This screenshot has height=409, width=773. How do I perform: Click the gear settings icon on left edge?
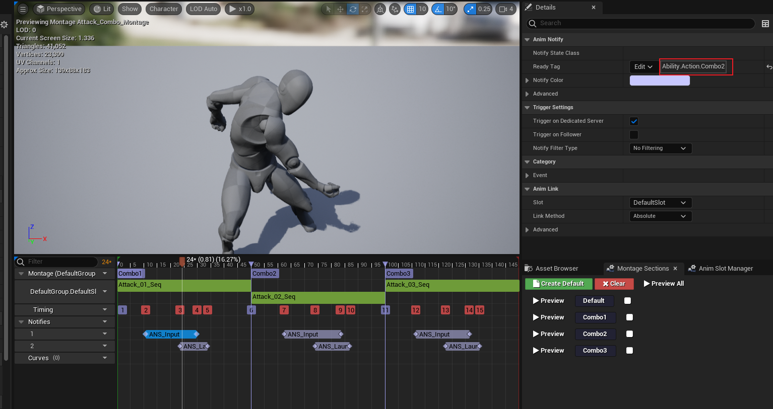[x=5, y=25]
